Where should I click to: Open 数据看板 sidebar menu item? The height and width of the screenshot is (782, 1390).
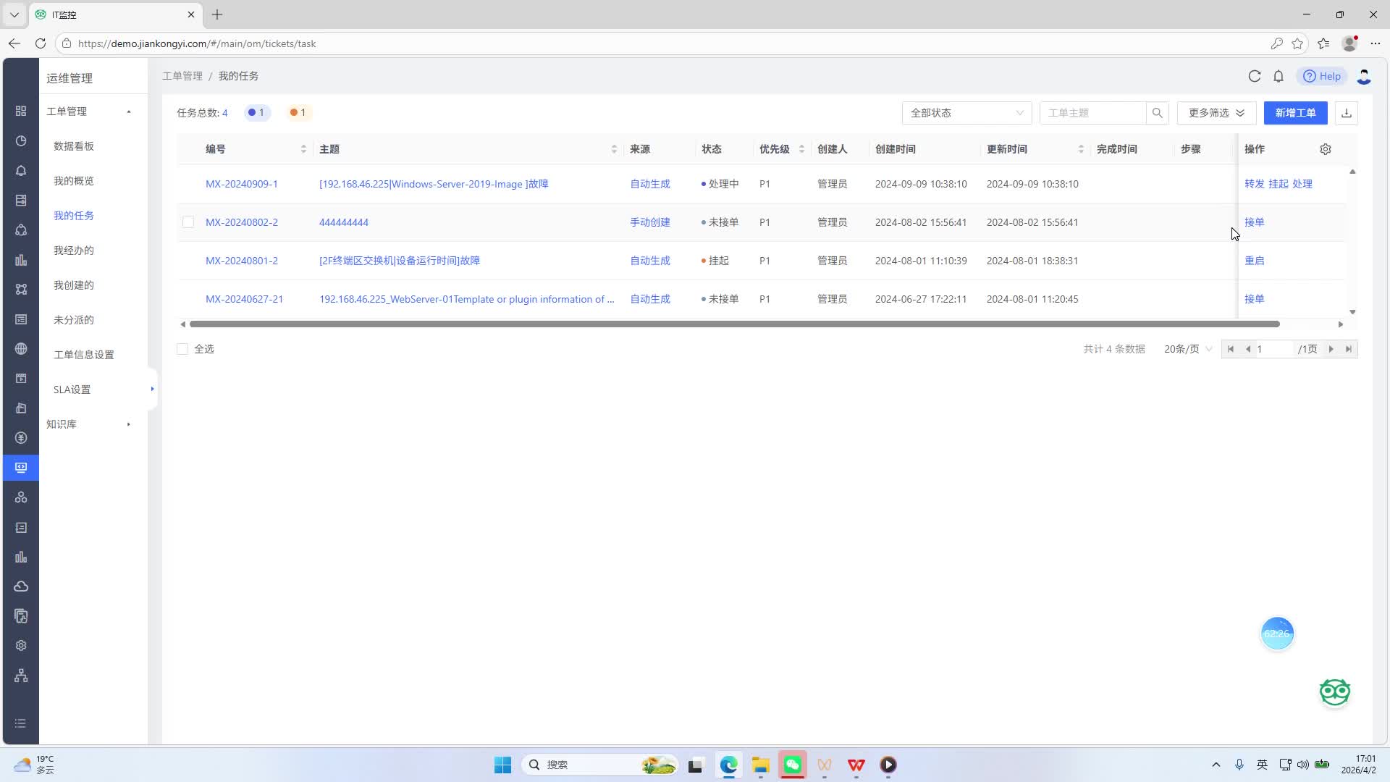[x=74, y=146]
